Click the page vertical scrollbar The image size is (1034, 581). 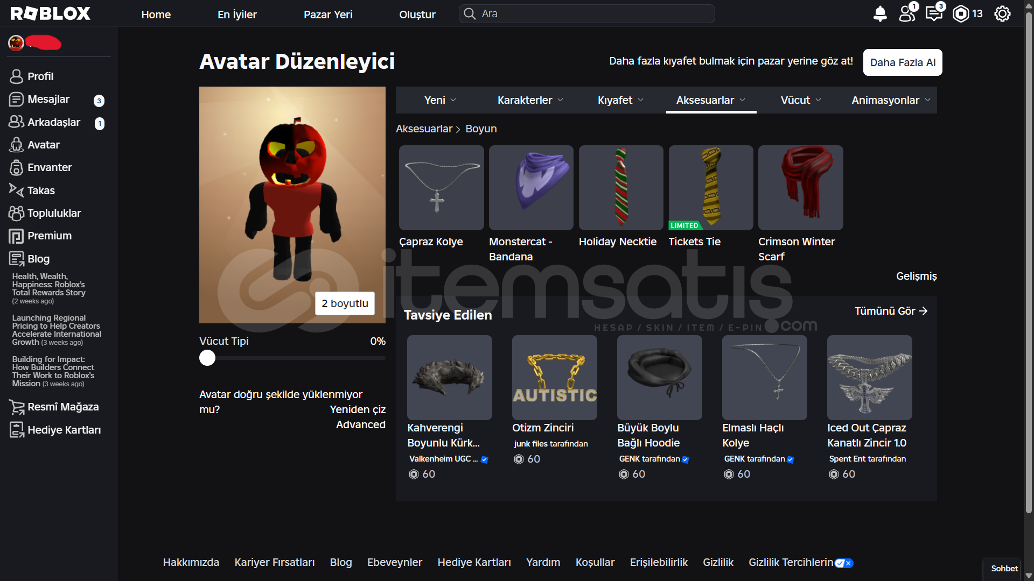tap(1029, 264)
